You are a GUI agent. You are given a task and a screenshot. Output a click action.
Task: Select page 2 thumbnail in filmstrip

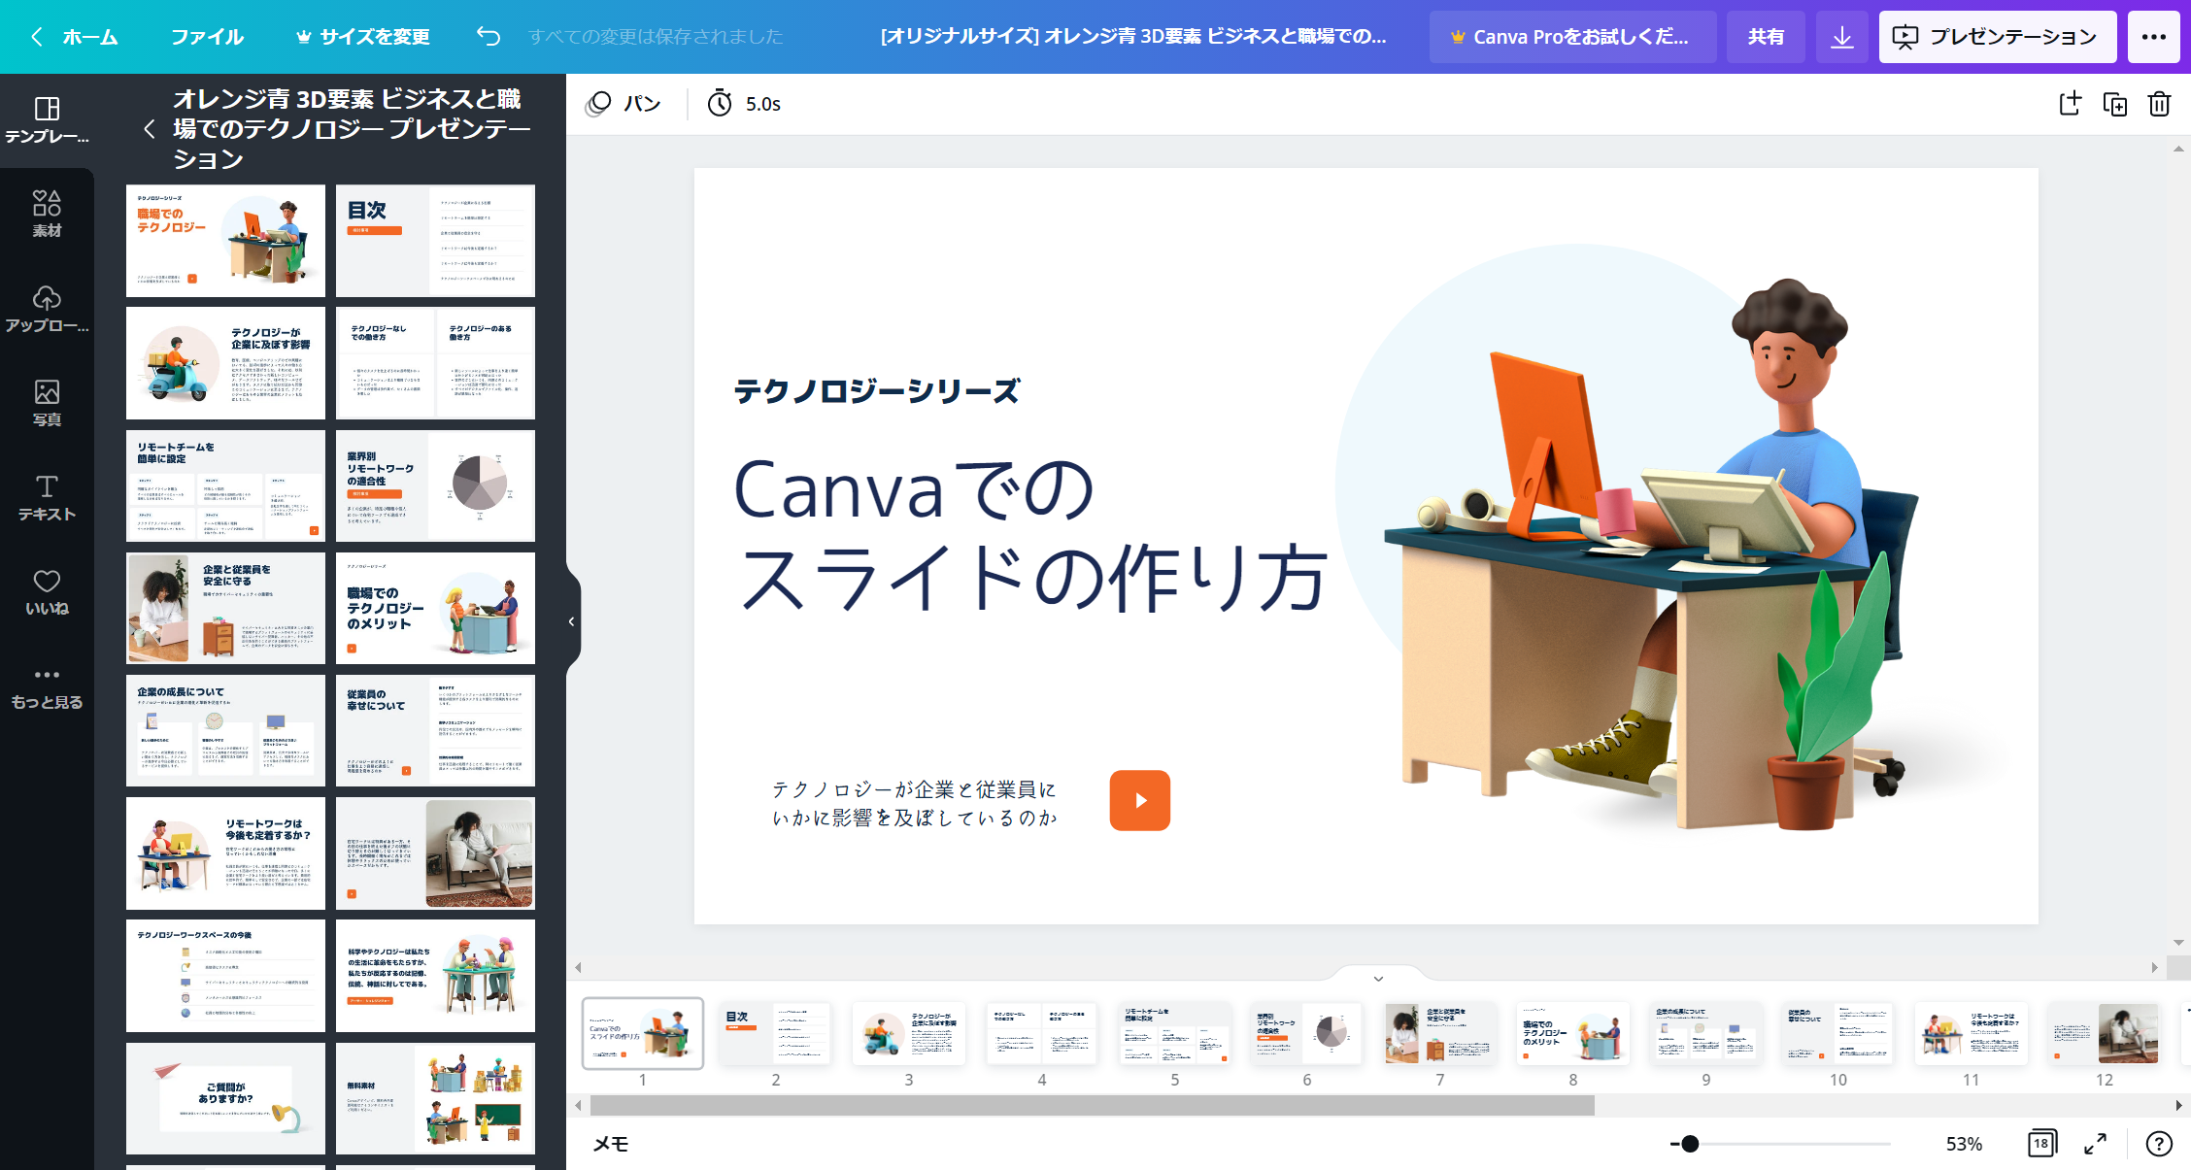click(776, 1033)
